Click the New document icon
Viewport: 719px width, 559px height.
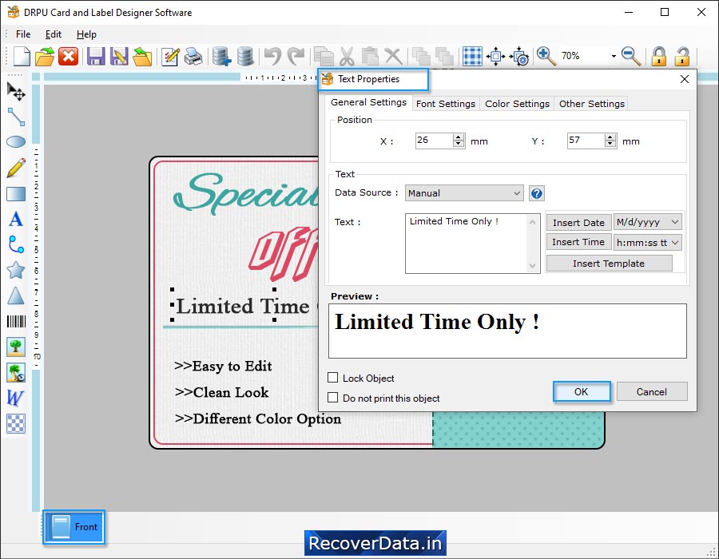click(x=22, y=57)
